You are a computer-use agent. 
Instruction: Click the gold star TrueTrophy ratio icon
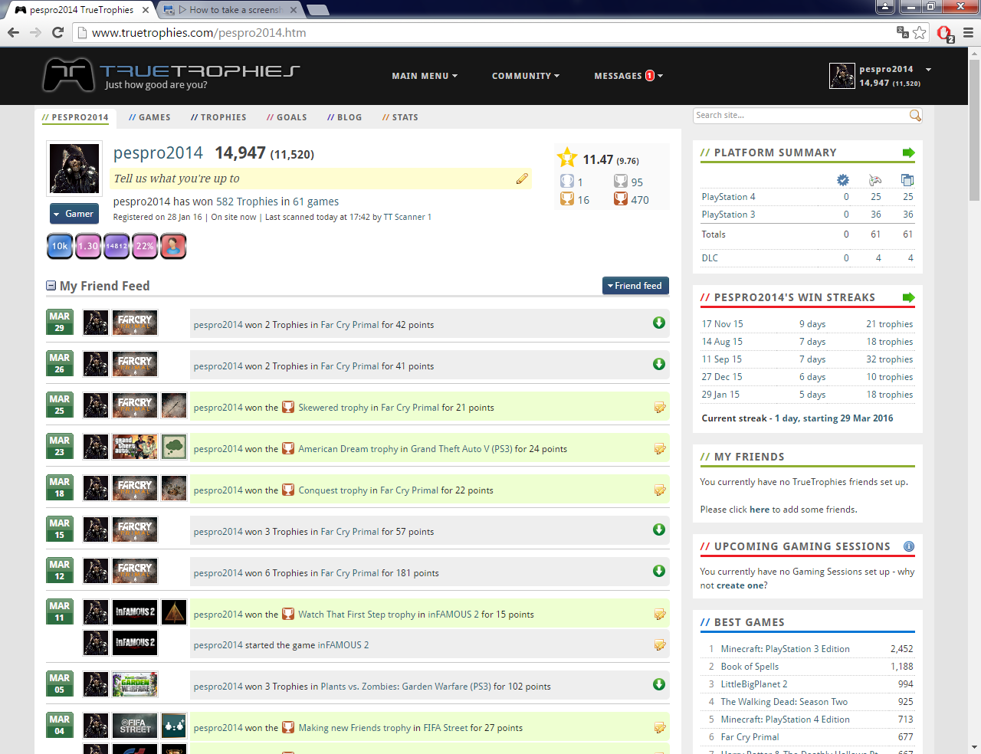pyautogui.click(x=567, y=158)
